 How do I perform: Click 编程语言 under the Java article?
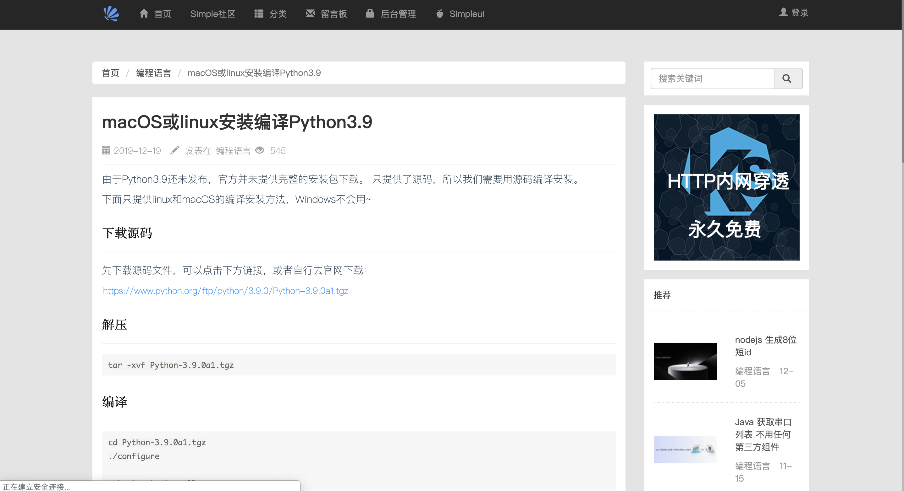(x=752, y=466)
